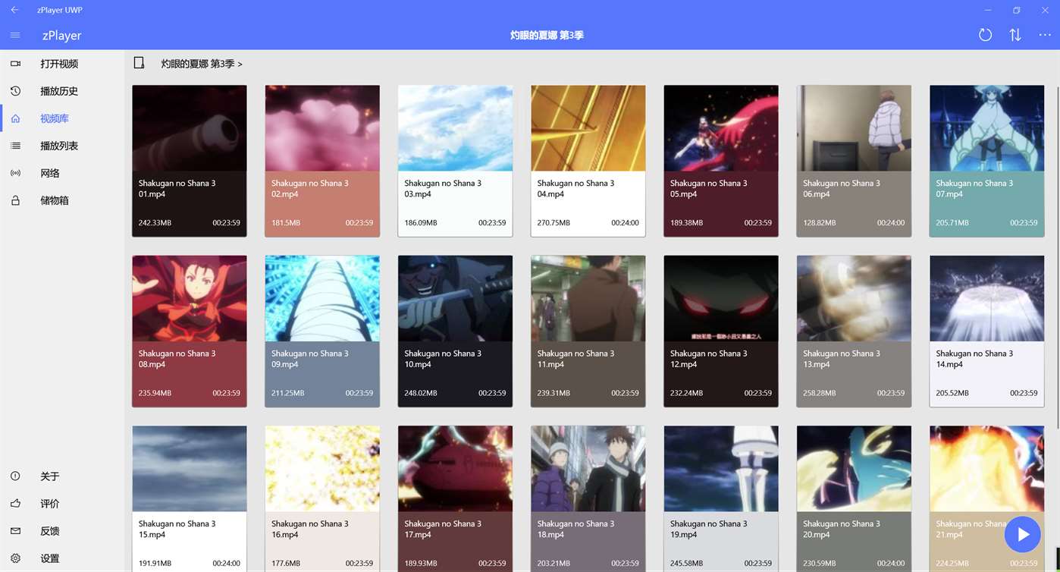This screenshot has width=1060, height=572.
Task: Refresh the library with the circular arrow icon
Action: (985, 34)
